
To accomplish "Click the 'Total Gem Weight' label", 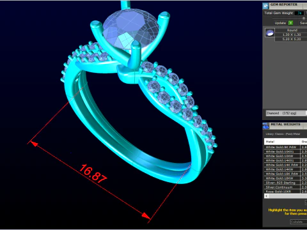I will (x=278, y=13).
